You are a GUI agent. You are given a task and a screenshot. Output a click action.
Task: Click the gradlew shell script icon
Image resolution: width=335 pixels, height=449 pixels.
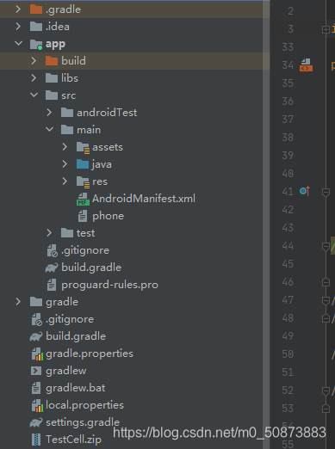[36, 371]
